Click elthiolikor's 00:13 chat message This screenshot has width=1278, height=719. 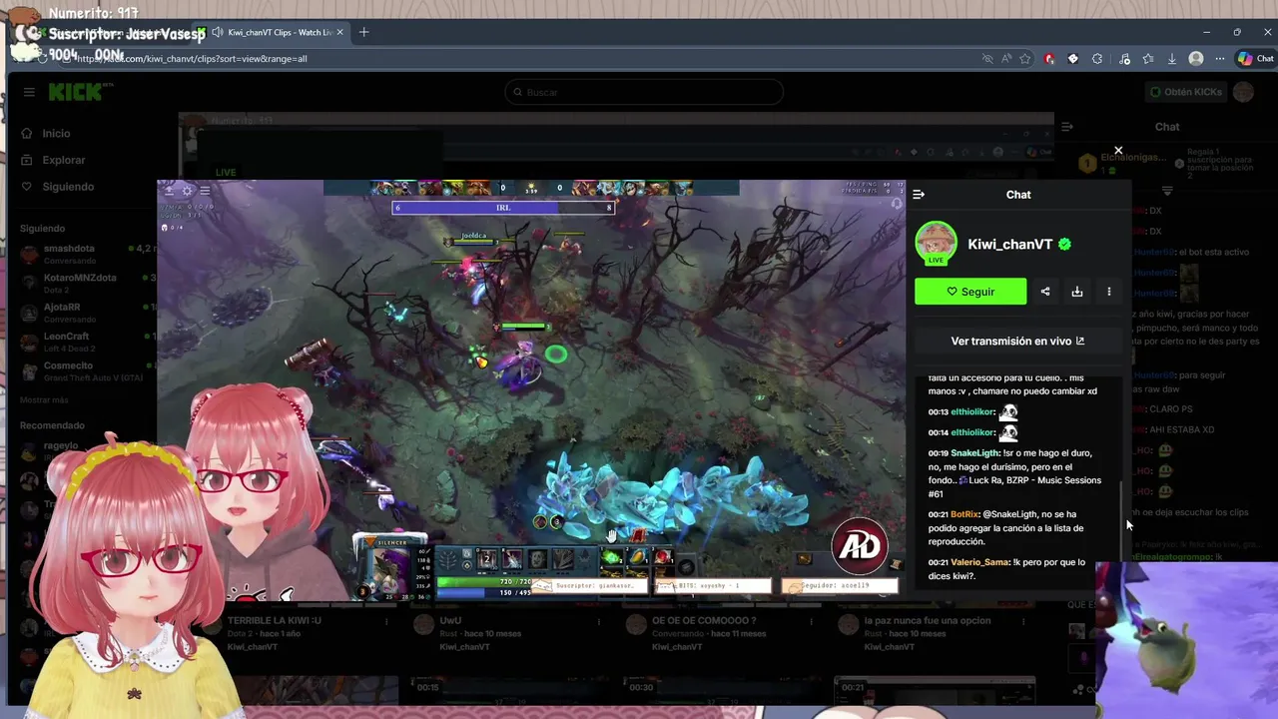[972, 412]
